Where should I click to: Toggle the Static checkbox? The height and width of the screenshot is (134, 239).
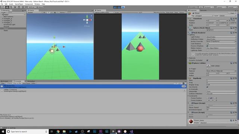pos(229,13)
